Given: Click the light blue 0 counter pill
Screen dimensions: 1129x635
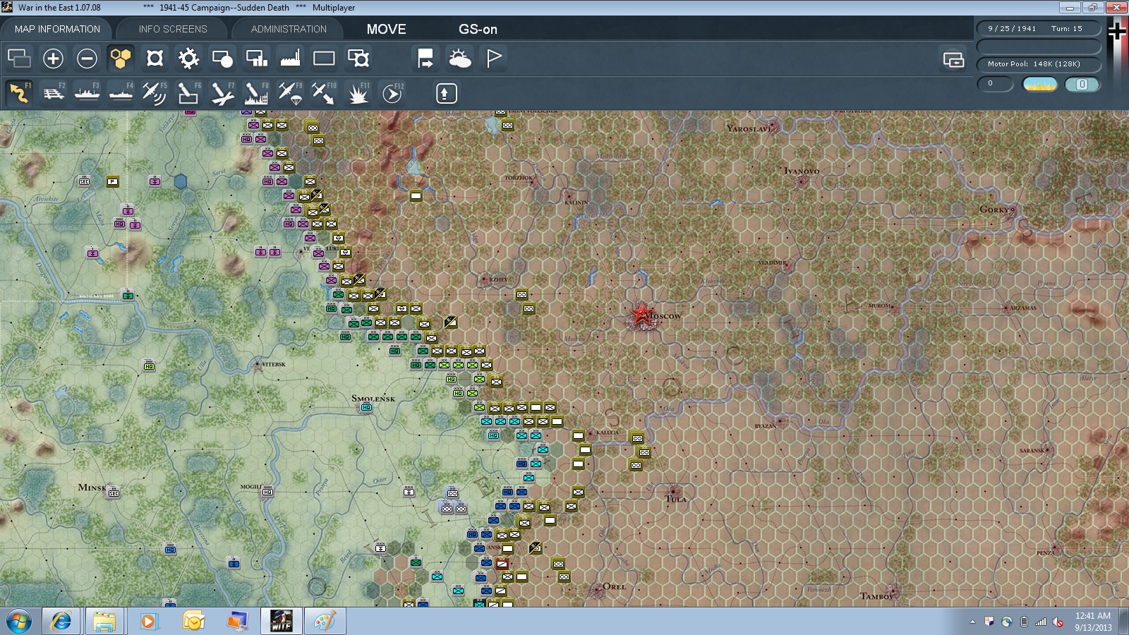Looking at the screenshot, I should pos(1082,84).
